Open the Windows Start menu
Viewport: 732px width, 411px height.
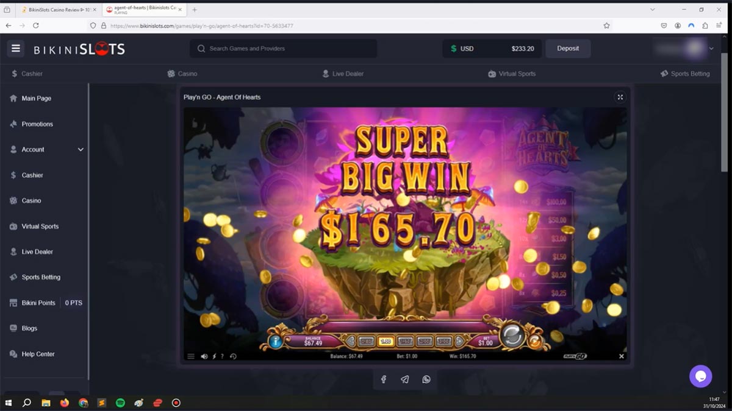click(x=9, y=402)
